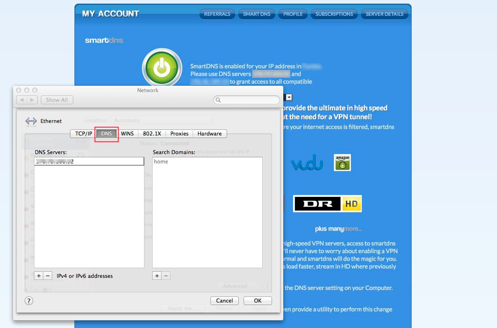
Task: Click the Show All button
Action: [x=57, y=100]
